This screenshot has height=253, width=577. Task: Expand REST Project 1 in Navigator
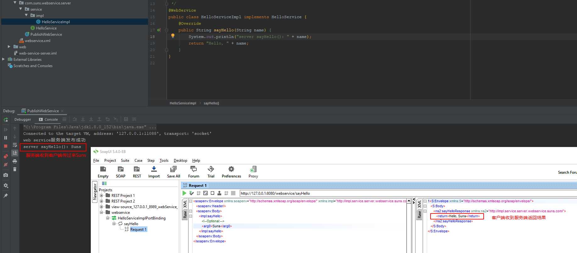point(102,196)
